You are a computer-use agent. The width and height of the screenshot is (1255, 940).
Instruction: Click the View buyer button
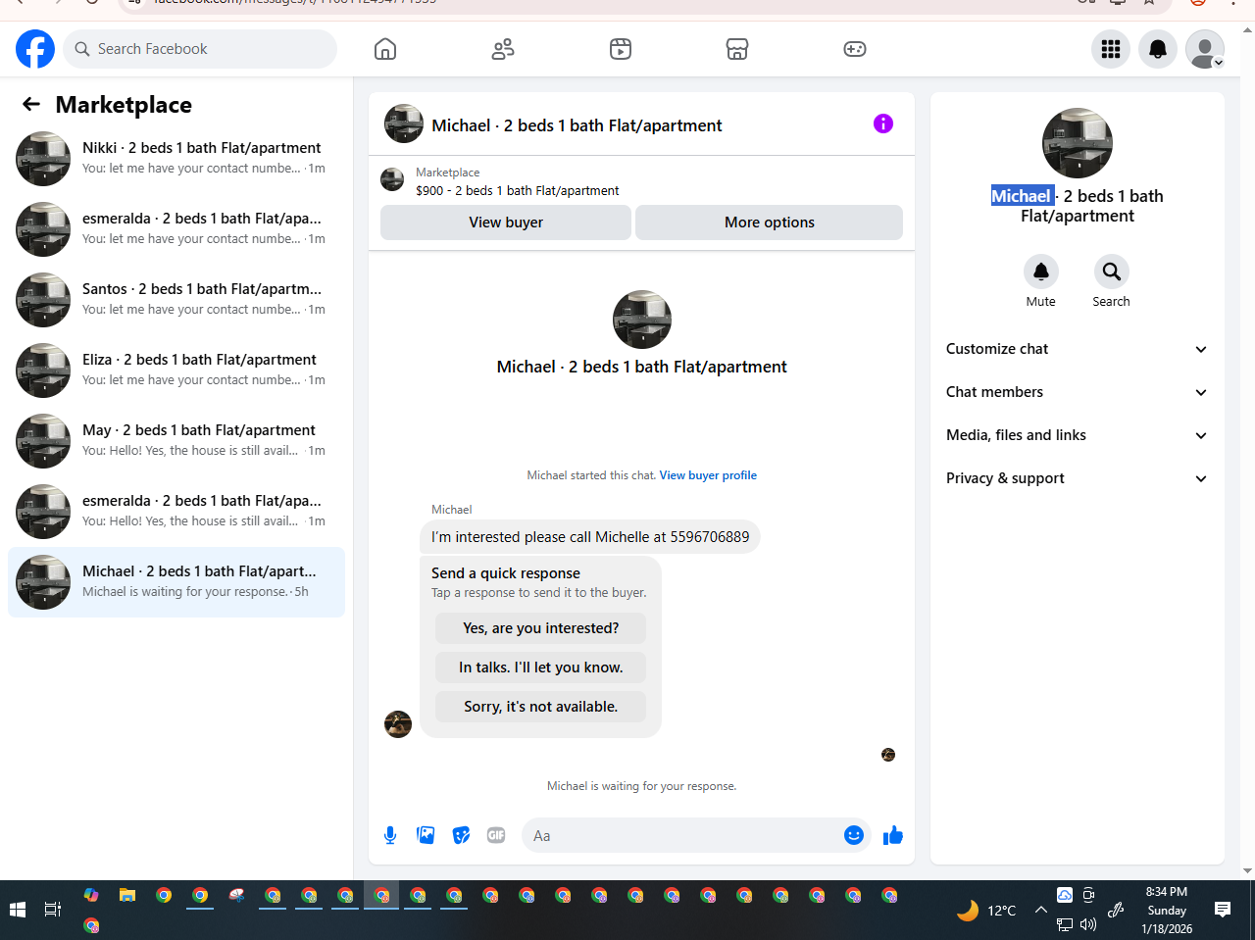click(506, 223)
